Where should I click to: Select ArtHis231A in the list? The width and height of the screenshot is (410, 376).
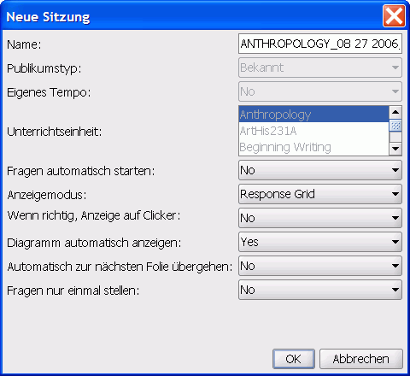(x=313, y=131)
